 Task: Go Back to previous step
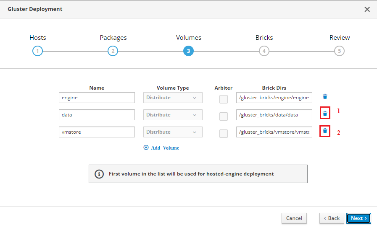332,218
